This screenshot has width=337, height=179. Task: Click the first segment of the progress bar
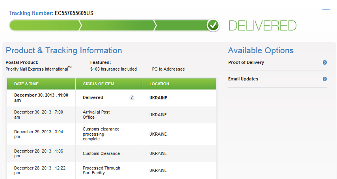(44, 26)
